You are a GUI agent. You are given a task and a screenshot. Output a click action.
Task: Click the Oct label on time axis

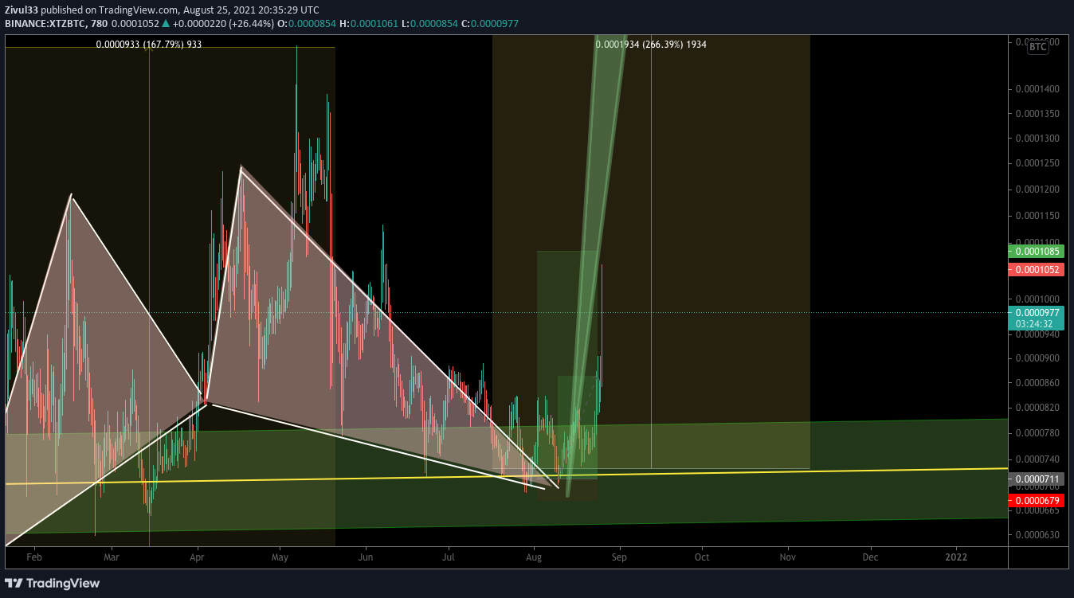coord(702,557)
